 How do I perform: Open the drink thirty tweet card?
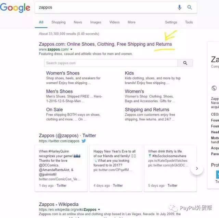tap(170, 168)
